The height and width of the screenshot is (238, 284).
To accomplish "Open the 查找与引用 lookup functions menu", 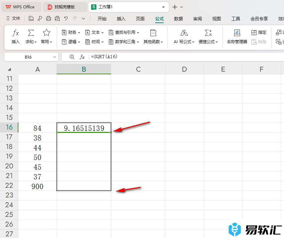I will [x=124, y=32].
